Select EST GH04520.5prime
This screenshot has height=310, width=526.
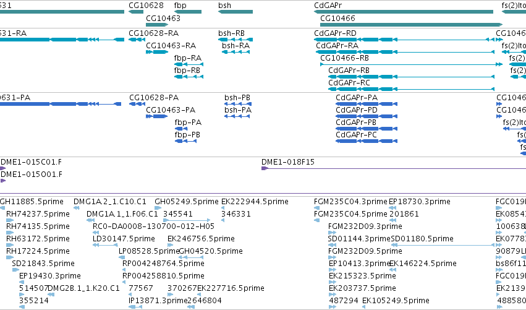tap(211, 251)
